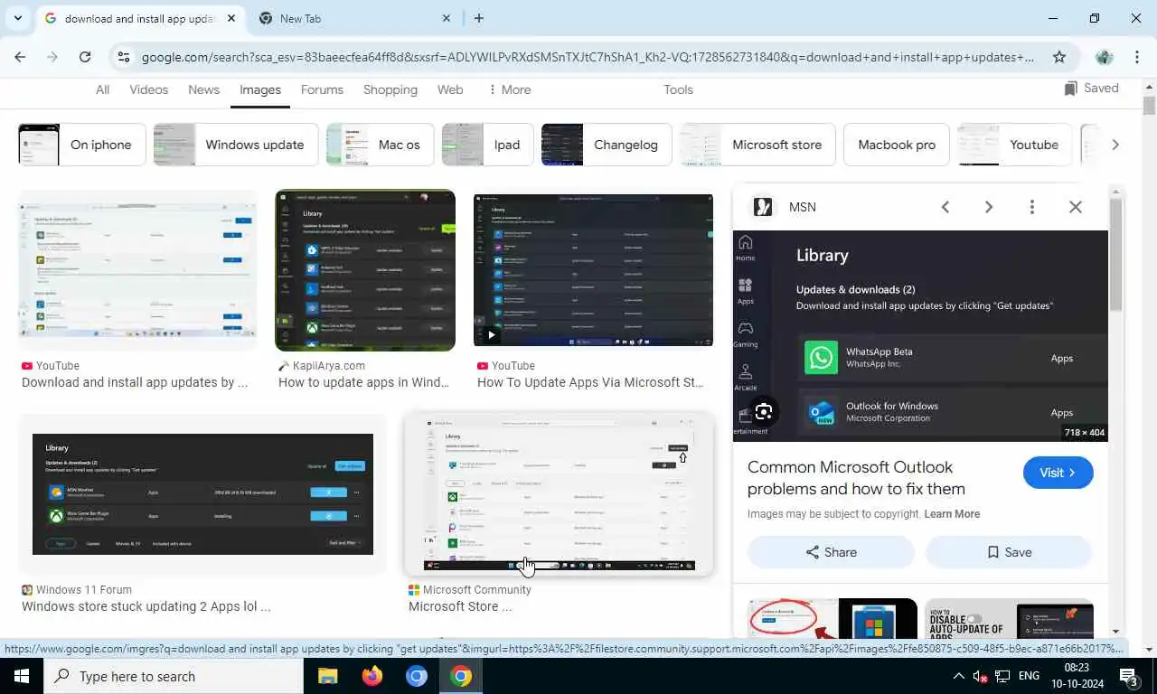Open the Windows 11 Forum image thumbnail

[x=202, y=494]
